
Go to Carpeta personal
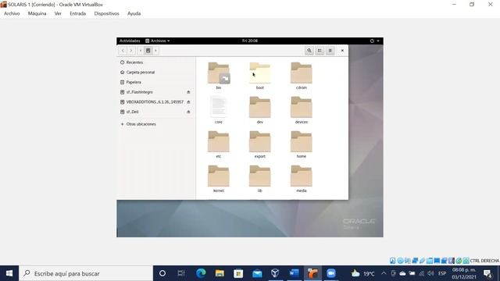pyautogui.click(x=156, y=73)
